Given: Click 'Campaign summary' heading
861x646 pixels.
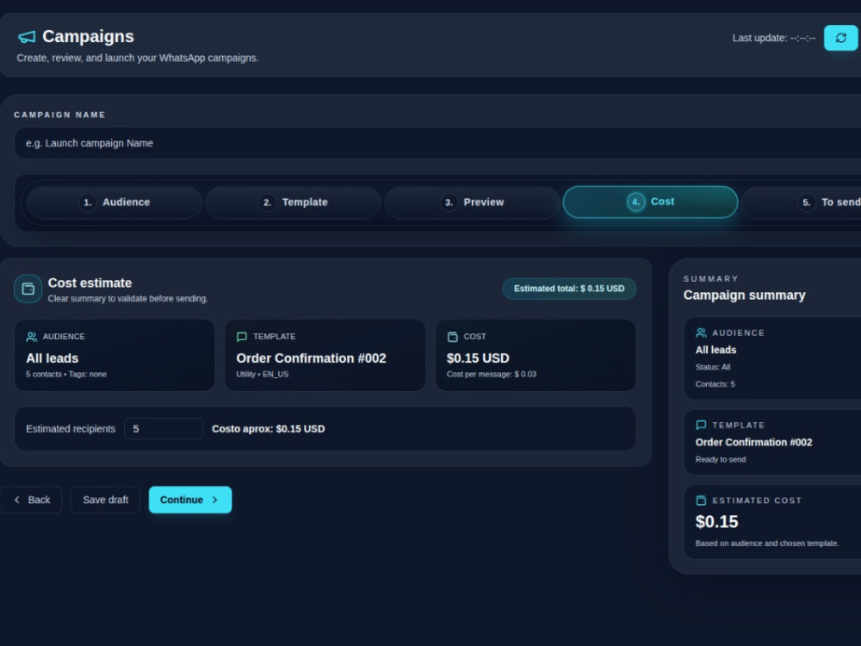Looking at the screenshot, I should click(744, 295).
